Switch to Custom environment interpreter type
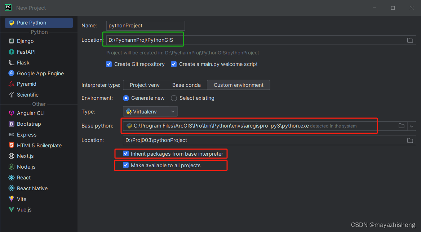This screenshot has height=232, width=421. (238, 85)
